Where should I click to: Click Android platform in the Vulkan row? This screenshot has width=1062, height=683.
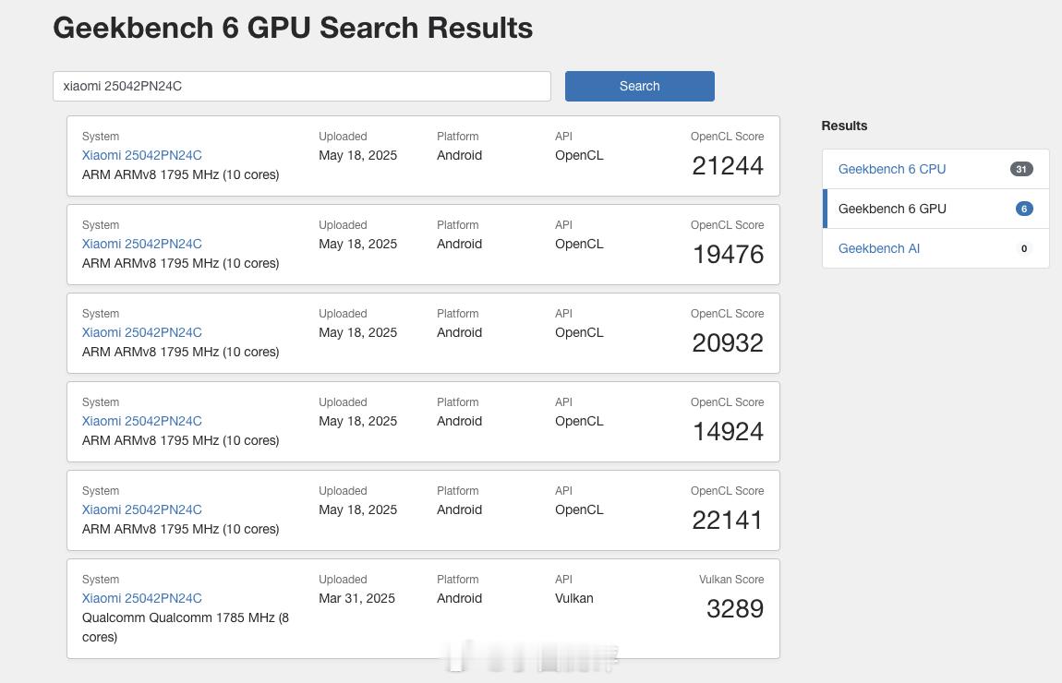(x=459, y=598)
